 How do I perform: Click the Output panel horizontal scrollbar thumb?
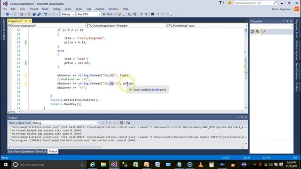tap(56, 147)
